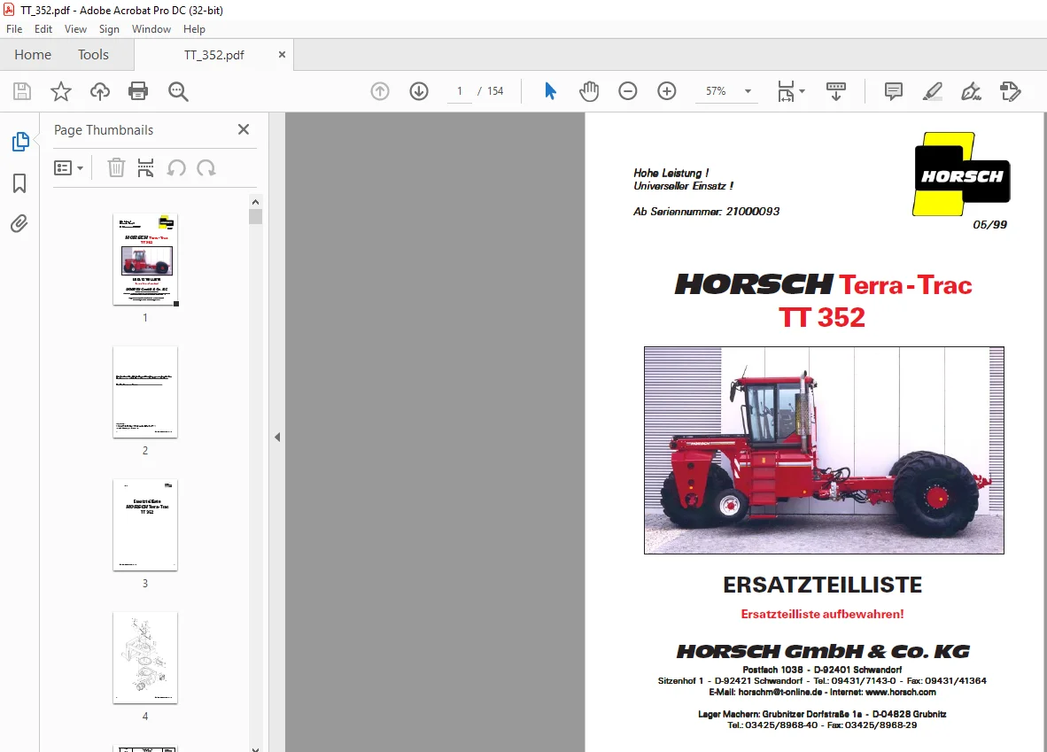The width and height of the screenshot is (1047, 752).
Task: Click the print pages thumbnail icon
Action: [x=145, y=167]
